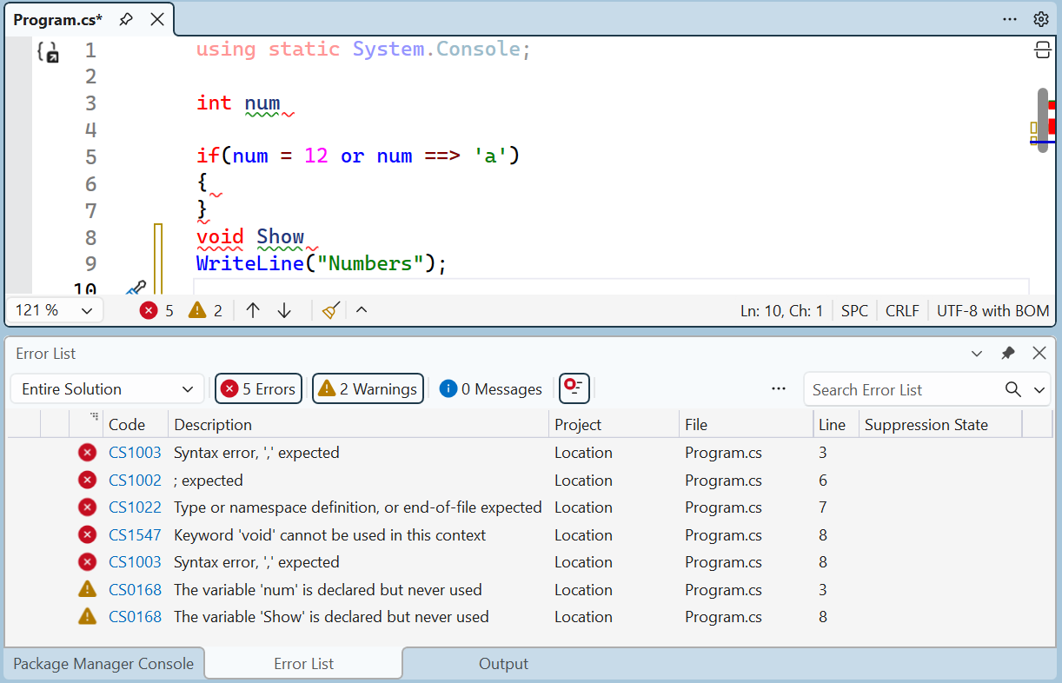Click the screwdriver quick actions icon at line 10
Viewport: 1062px width, 683px height.
click(x=136, y=288)
